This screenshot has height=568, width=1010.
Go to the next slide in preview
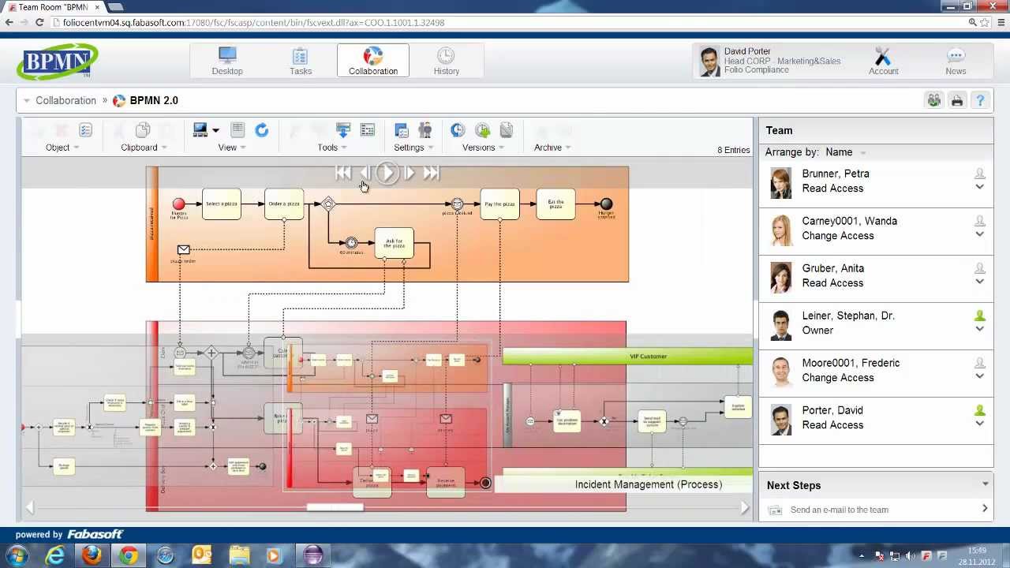(410, 173)
